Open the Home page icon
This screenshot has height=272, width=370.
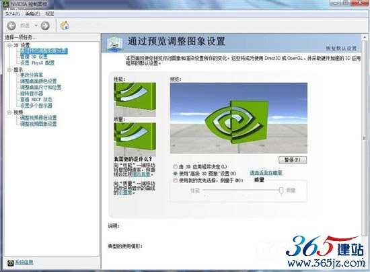pyautogui.click(x=65, y=26)
